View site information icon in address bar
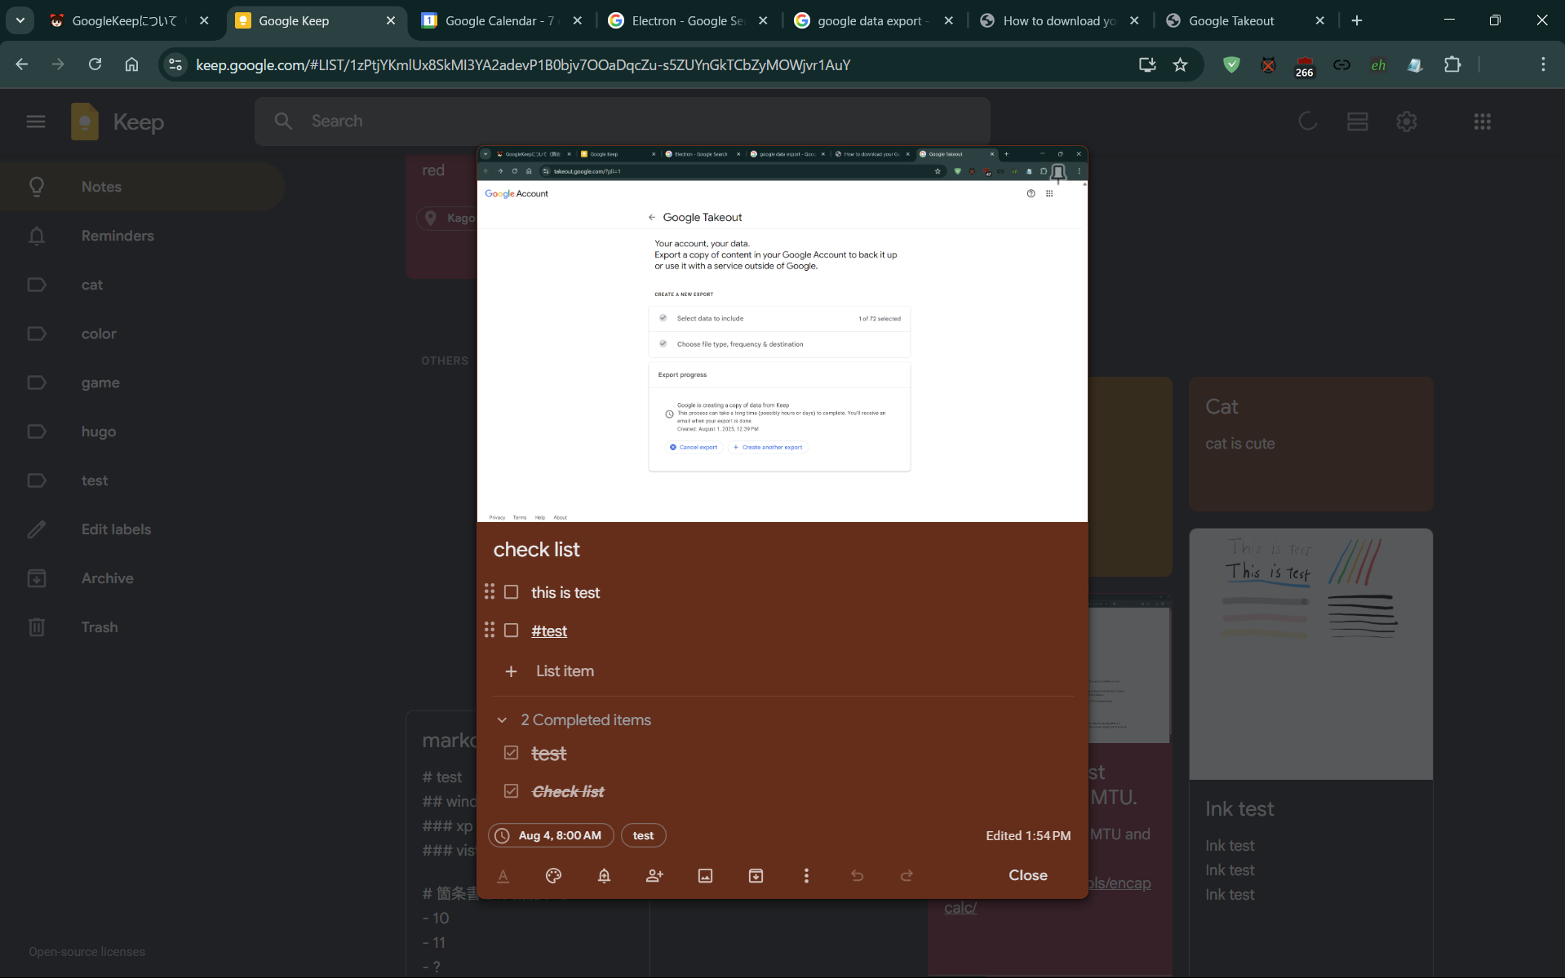Screen dimensions: 1565x978 point(175,64)
